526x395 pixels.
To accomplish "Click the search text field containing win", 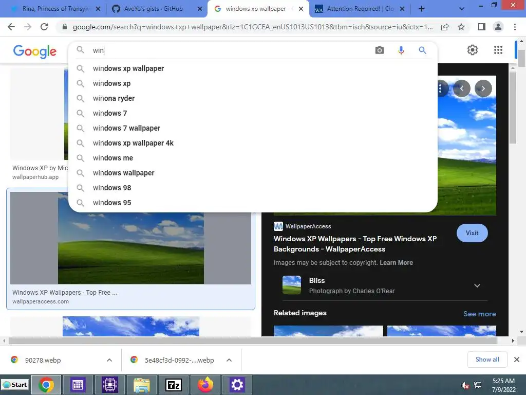I will [x=232, y=50].
